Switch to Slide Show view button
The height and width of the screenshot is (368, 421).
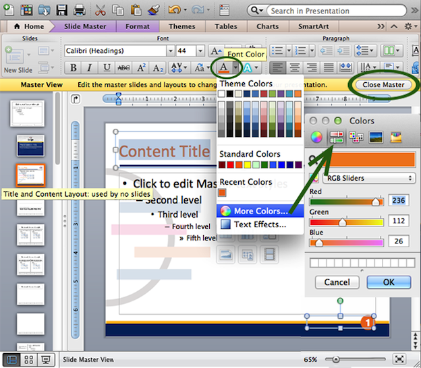click(x=46, y=360)
